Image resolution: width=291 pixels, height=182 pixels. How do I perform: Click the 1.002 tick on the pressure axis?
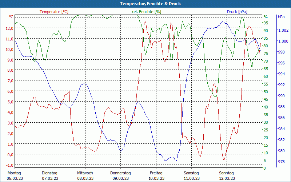pyautogui.click(x=283, y=30)
